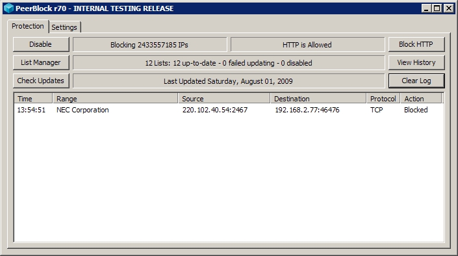The height and width of the screenshot is (256, 458).
Task: Minimize the PeerBlock window
Action: coord(426,8)
